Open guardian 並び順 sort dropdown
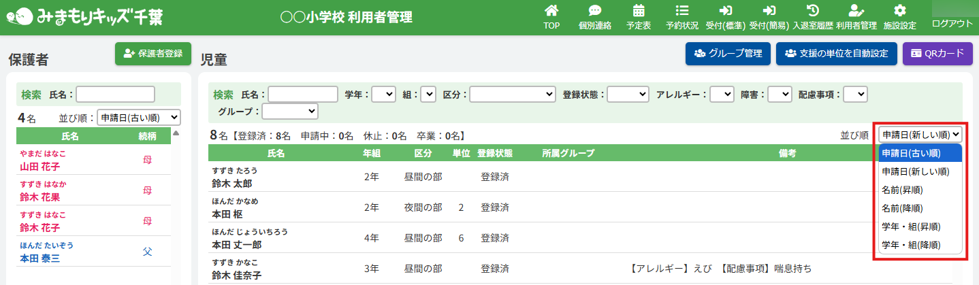This screenshot has height=285, width=979. point(139,117)
